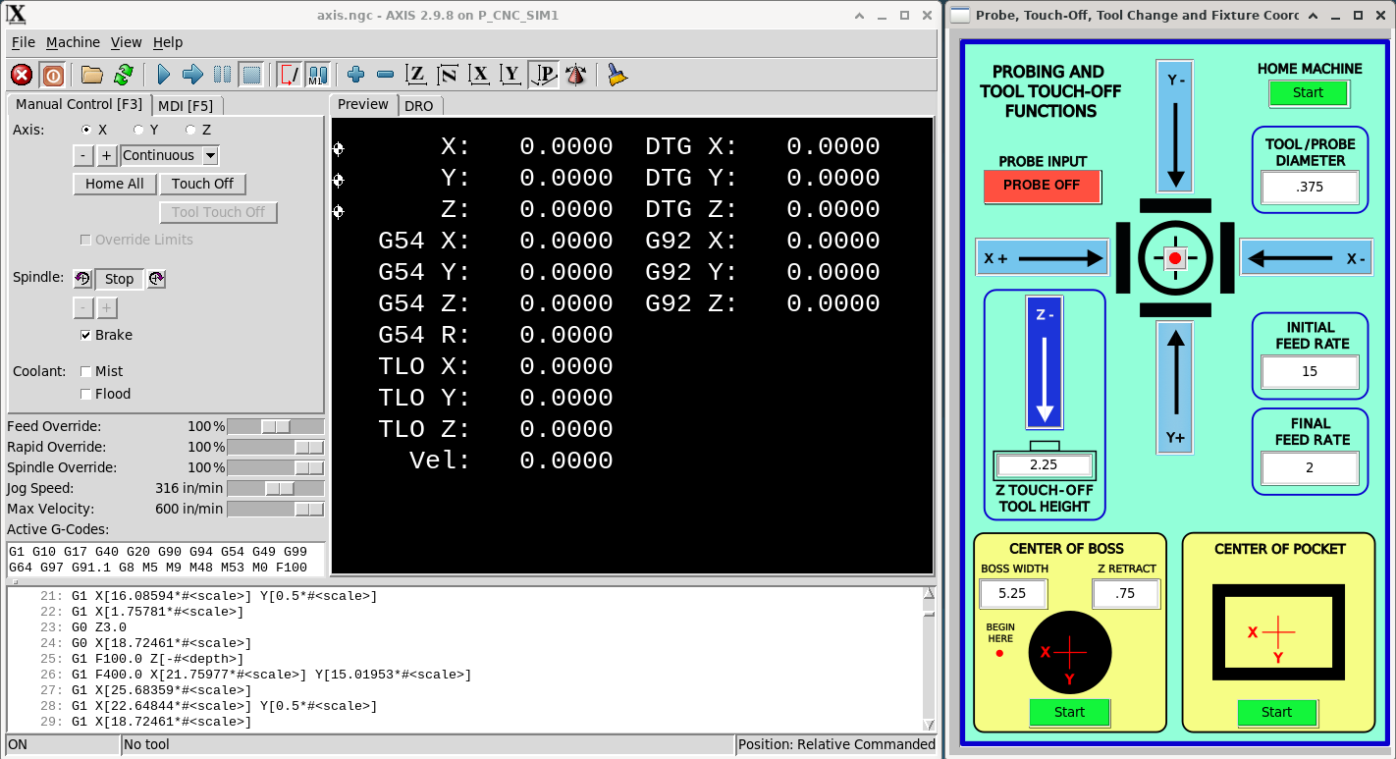Adjust the Feed Override slider
This screenshot has height=759, width=1396.
[275, 426]
